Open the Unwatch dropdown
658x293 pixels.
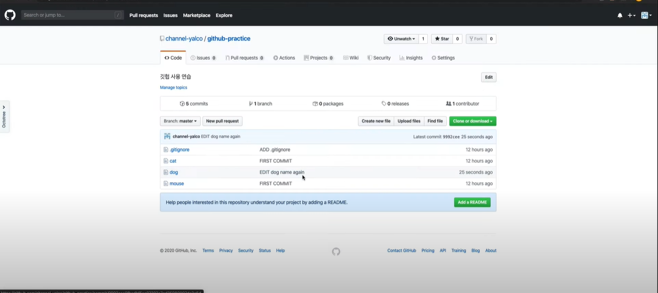401,39
